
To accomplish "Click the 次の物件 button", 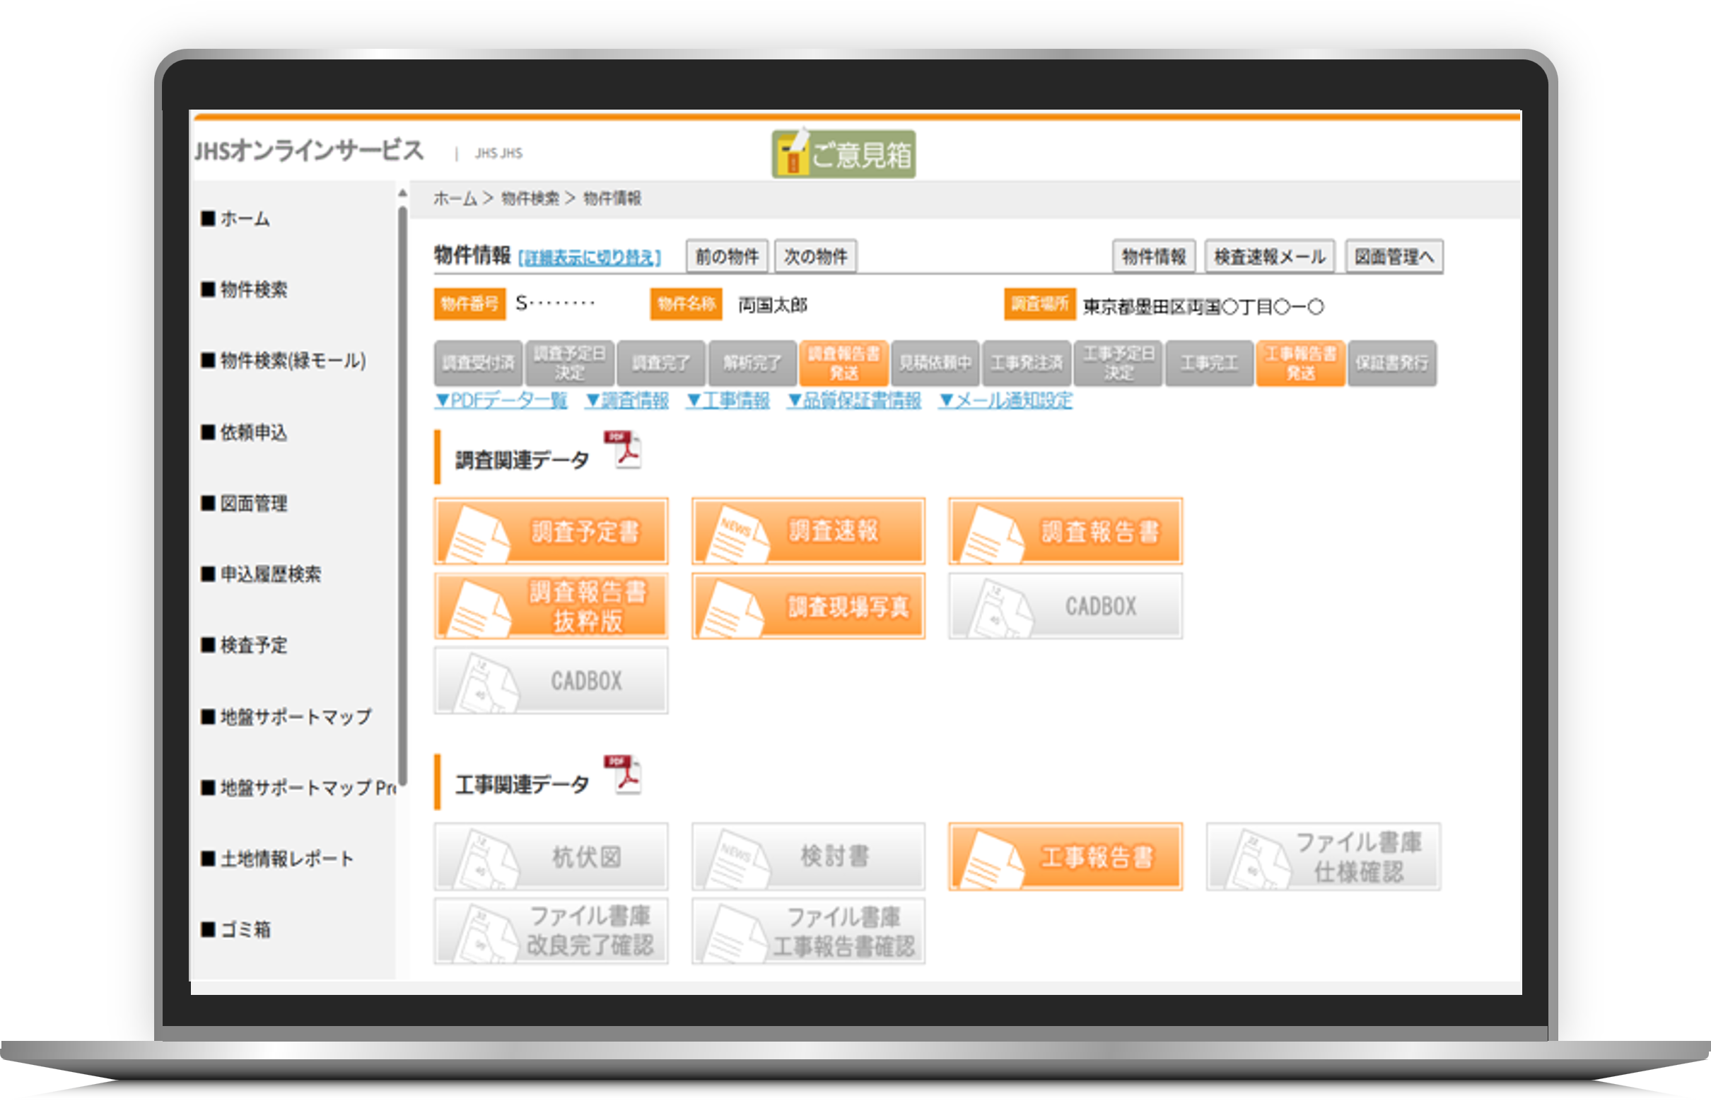I will (x=815, y=256).
